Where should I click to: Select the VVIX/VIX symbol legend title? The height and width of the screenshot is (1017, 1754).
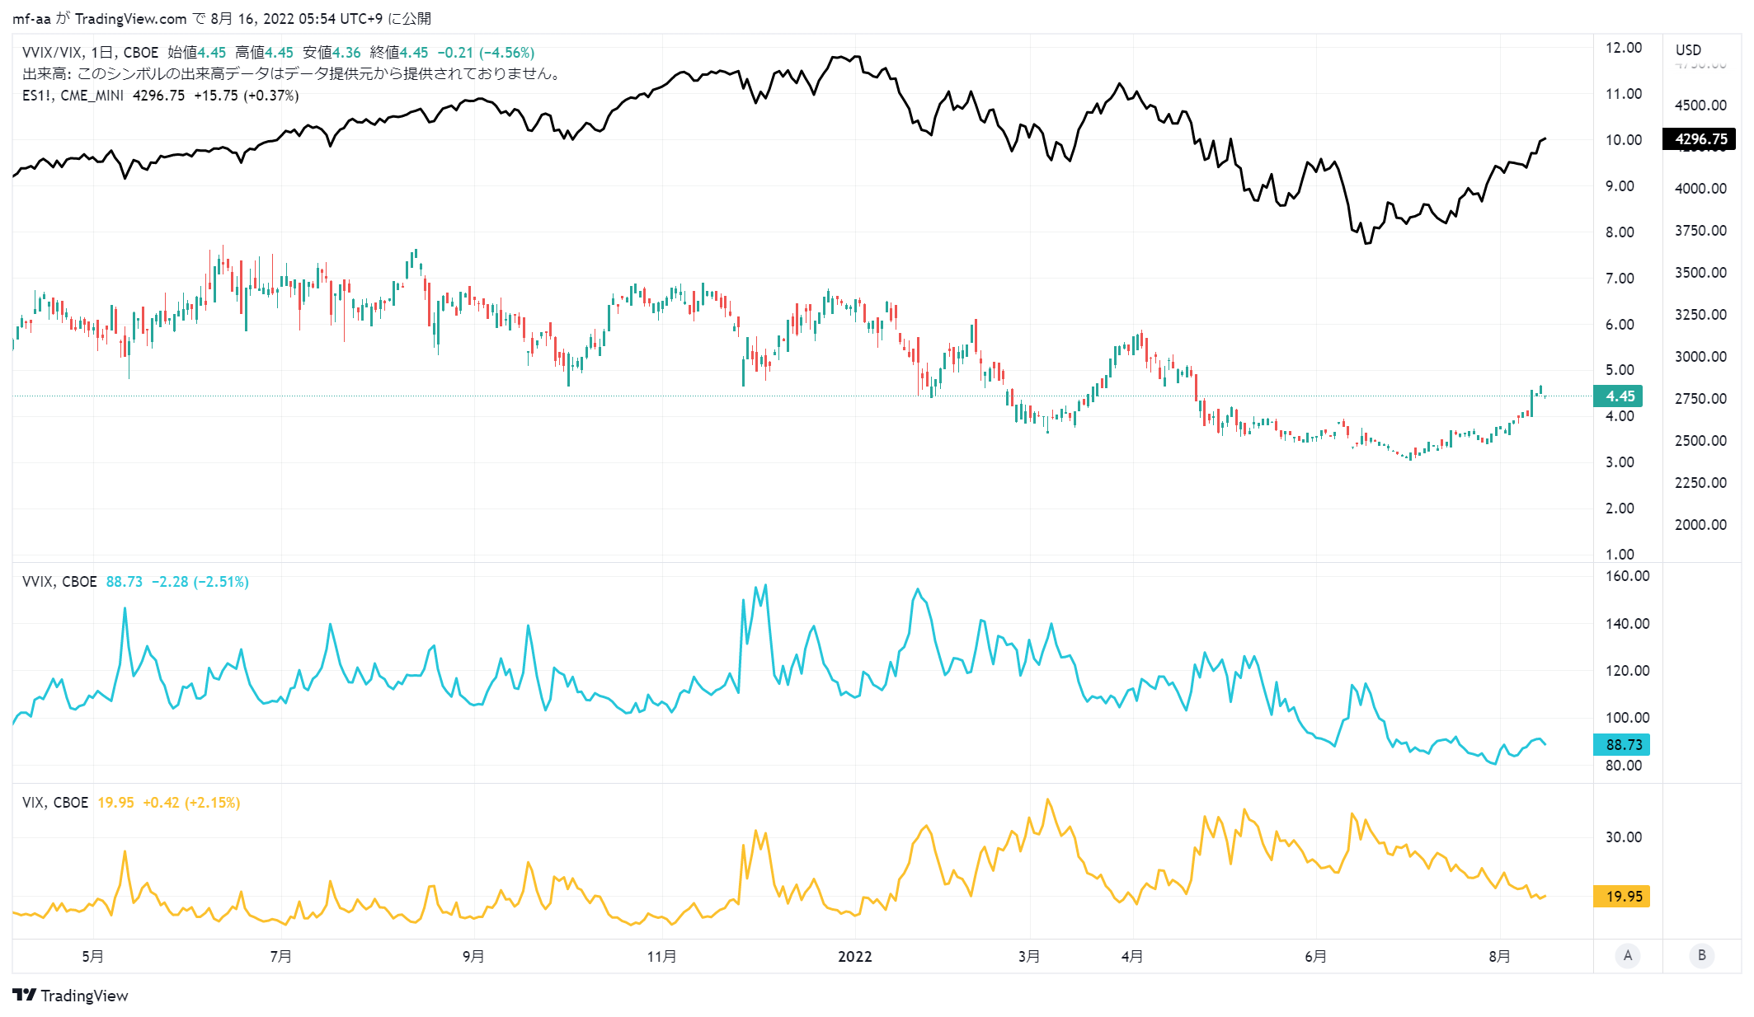[x=91, y=53]
